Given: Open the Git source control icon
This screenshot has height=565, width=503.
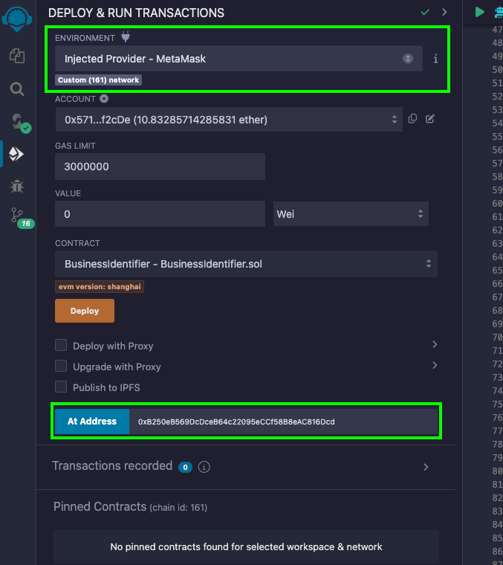Looking at the screenshot, I should coord(17,216).
